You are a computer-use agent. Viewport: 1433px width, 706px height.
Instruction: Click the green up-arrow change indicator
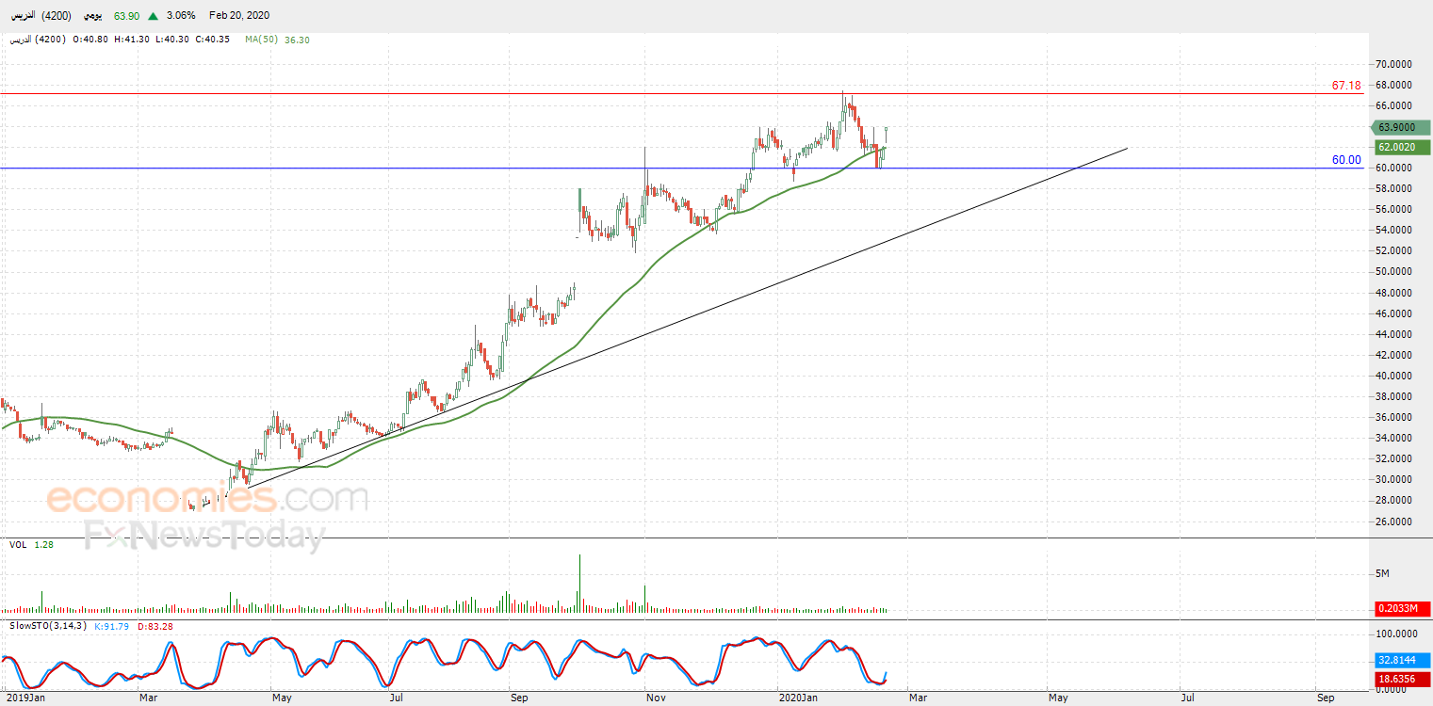coord(153,16)
